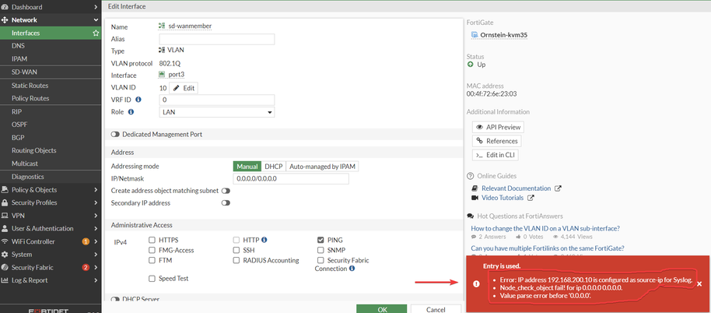Expand the Log & Report chevron
This screenshot has height=313, width=711.
click(96, 280)
